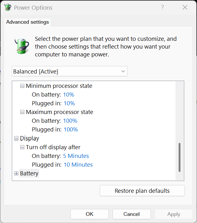Collapse Maximum processor state node
Viewport: 197px width, 223px height.
[x=22, y=112]
